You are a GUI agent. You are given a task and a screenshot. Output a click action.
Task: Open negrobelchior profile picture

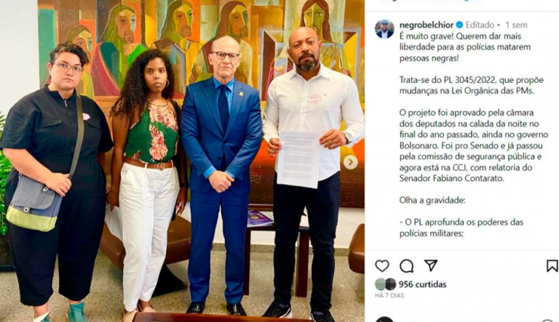[x=384, y=29]
